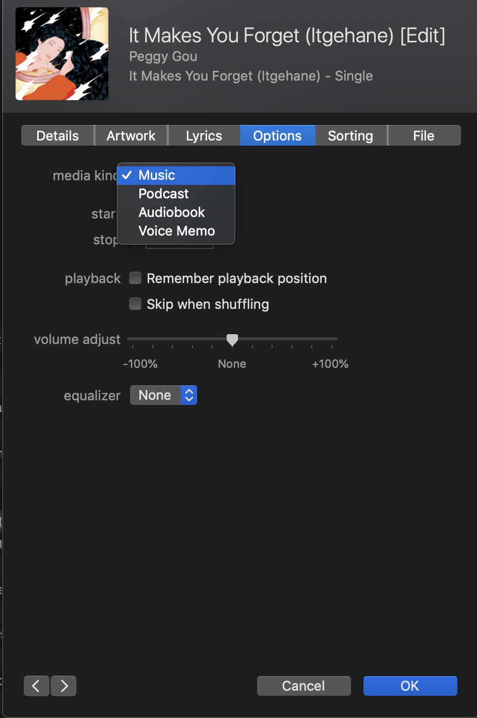Select the Options tab

[x=277, y=136]
